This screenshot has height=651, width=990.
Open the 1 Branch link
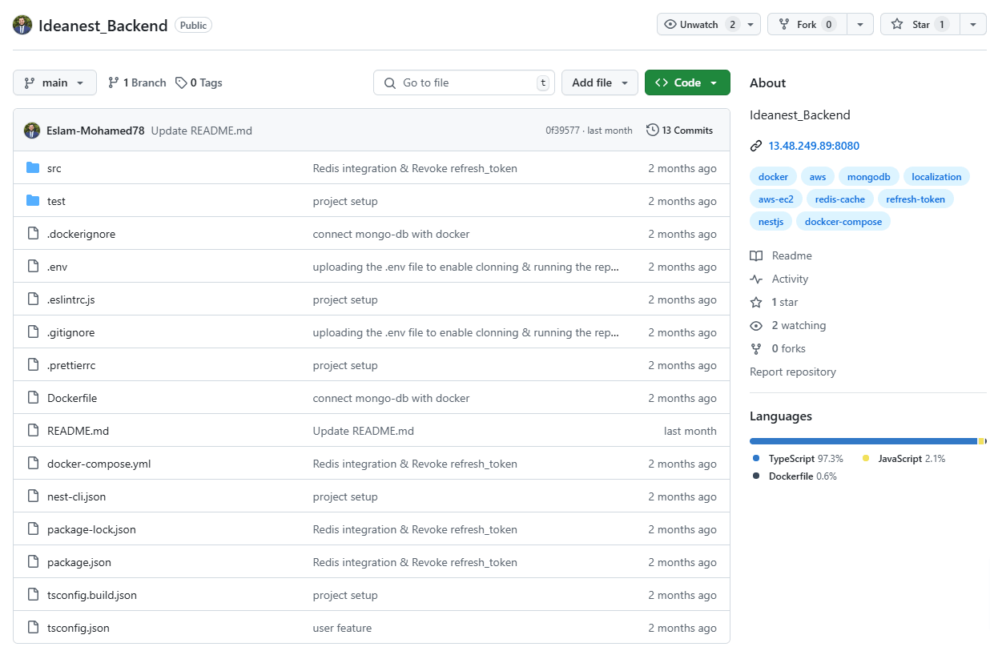tap(137, 82)
